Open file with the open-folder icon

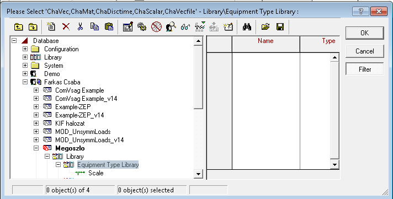pyautogui.click(x=265, y=26)
